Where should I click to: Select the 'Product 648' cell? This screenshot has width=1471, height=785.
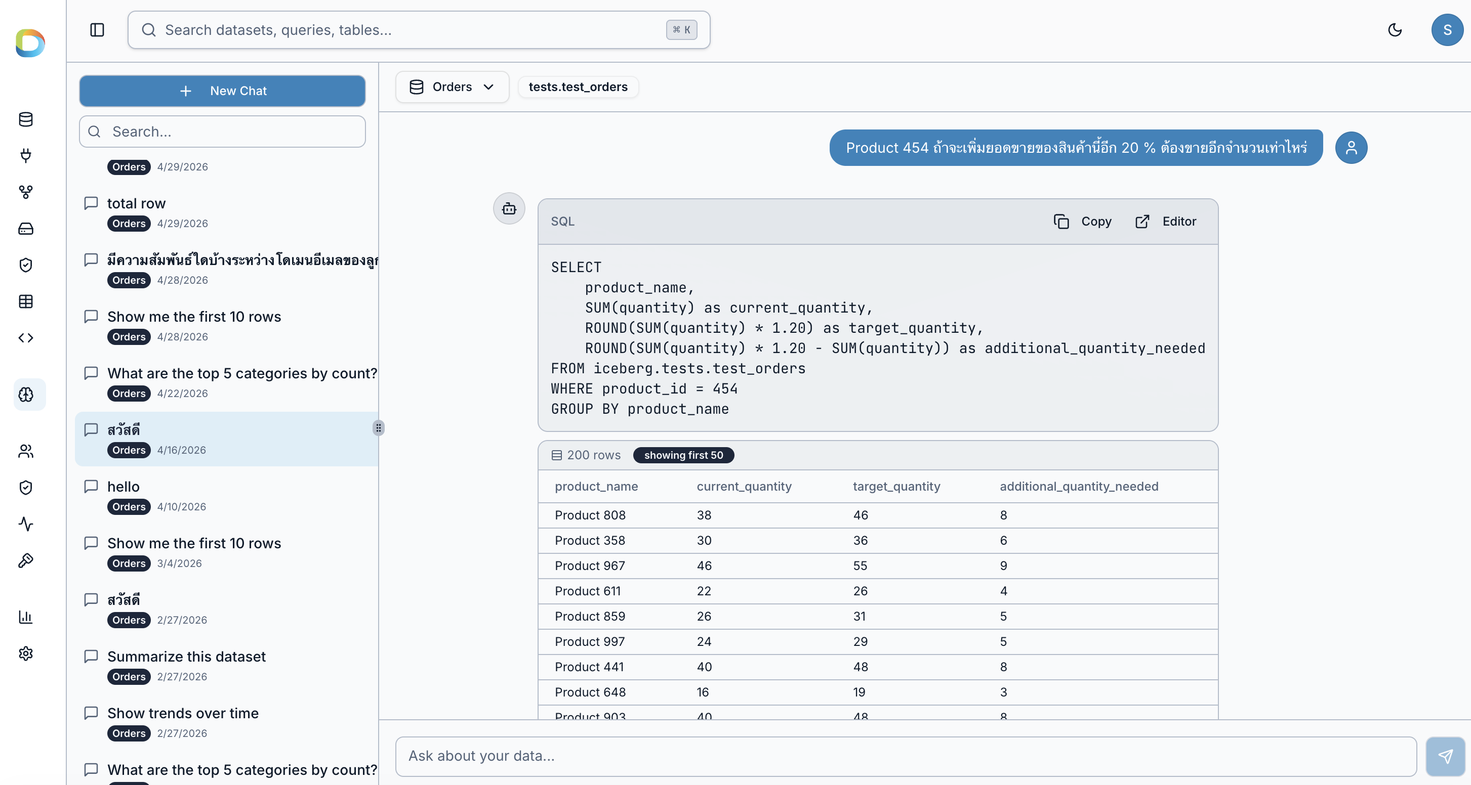click(590, 692)
